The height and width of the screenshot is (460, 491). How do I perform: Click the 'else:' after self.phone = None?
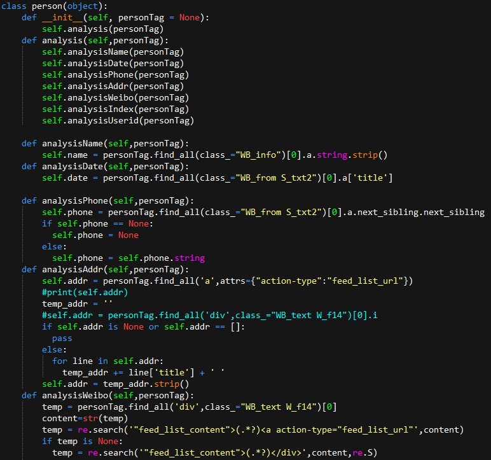point(54,247)
